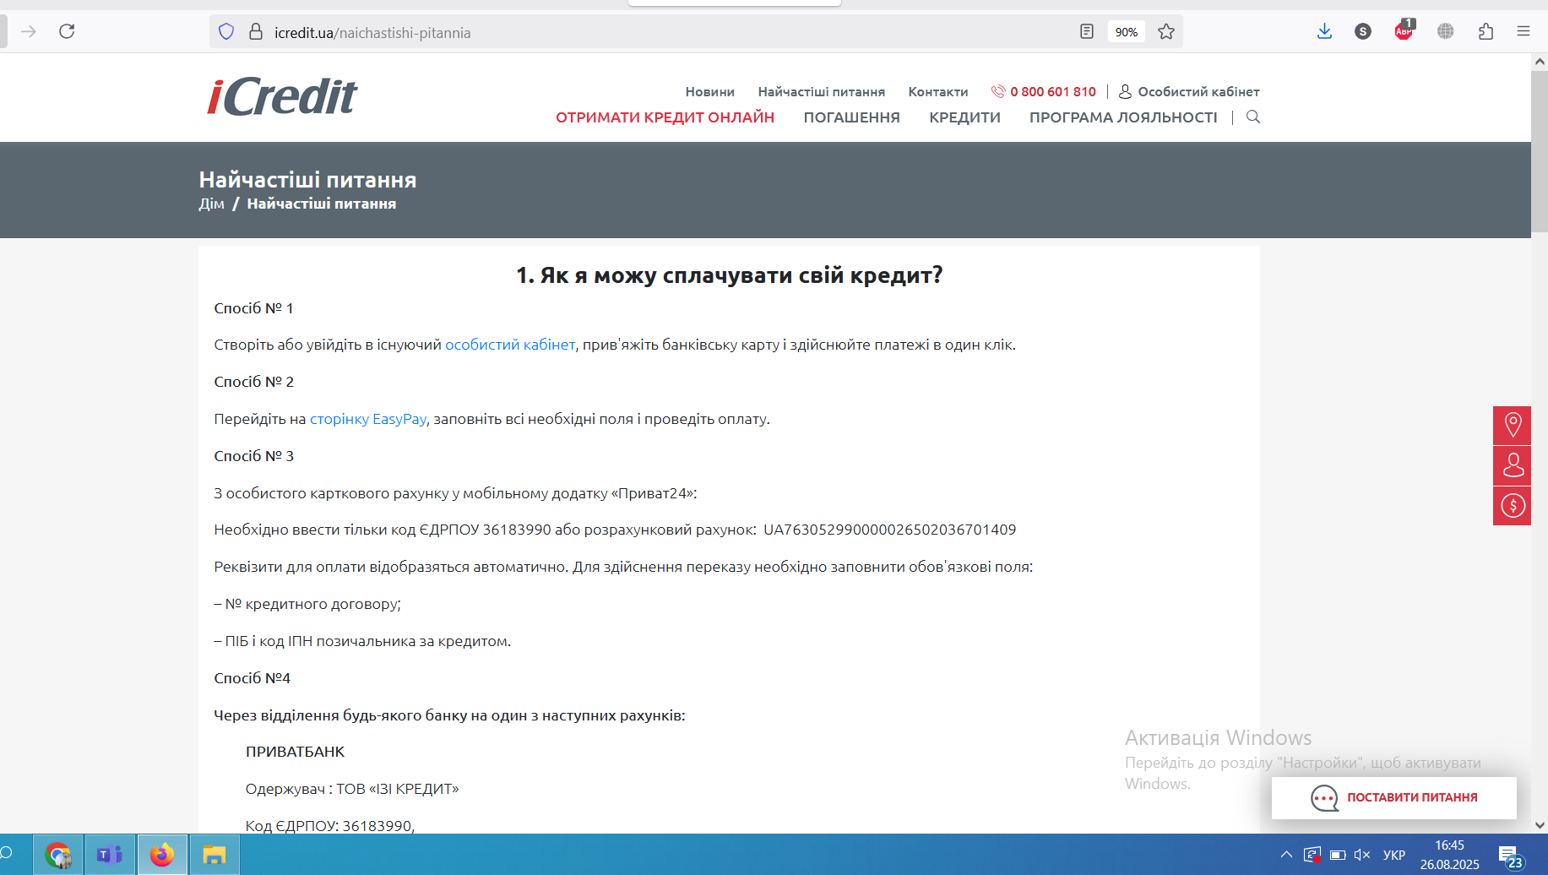
Task: Reload the page with refresh icon
Action: (x=67, y=32)
